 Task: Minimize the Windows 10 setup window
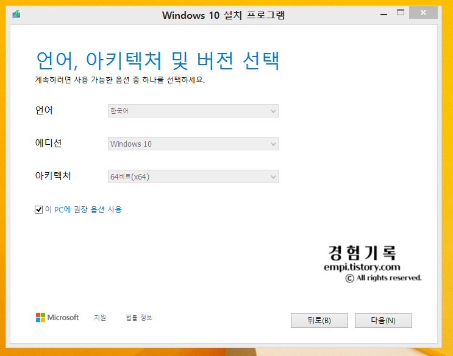click(x=383, y=14)
